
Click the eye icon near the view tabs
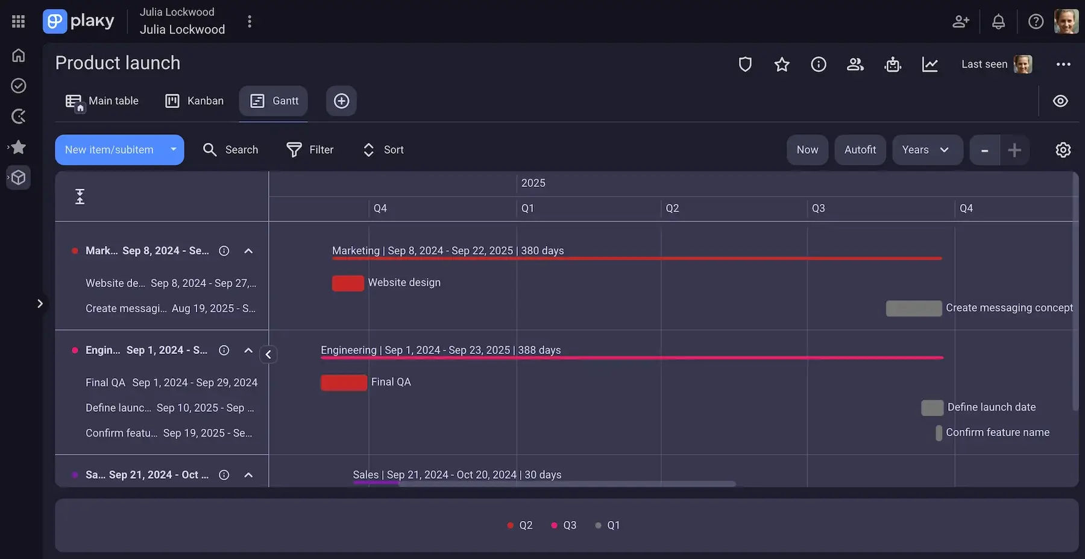(1060, 101)
